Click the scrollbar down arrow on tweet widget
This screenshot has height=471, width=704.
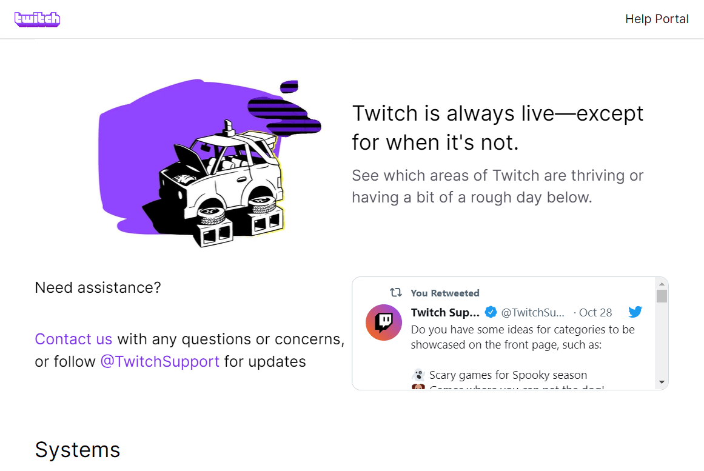click(x=661, y=382)
